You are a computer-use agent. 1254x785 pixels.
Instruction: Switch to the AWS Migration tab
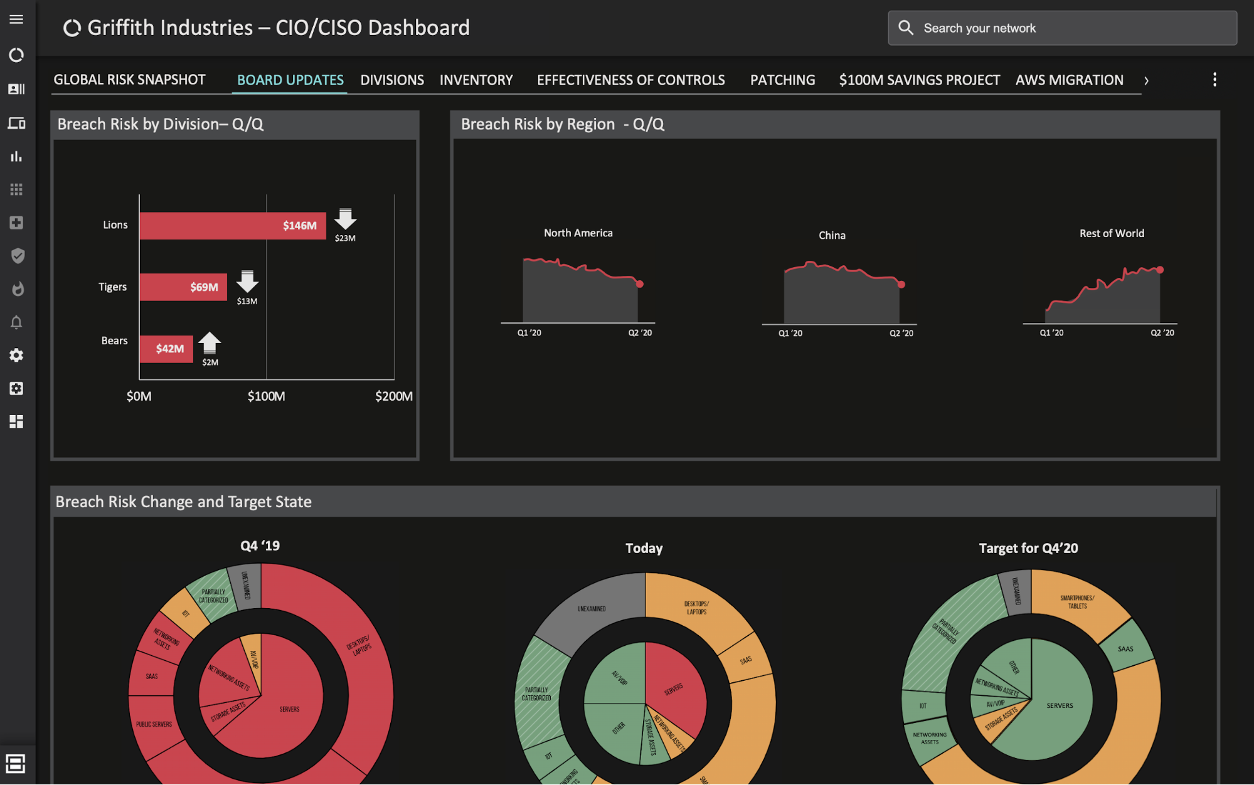[1069, 80]
